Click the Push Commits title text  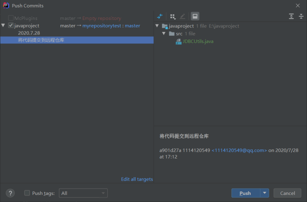[28, 6]
